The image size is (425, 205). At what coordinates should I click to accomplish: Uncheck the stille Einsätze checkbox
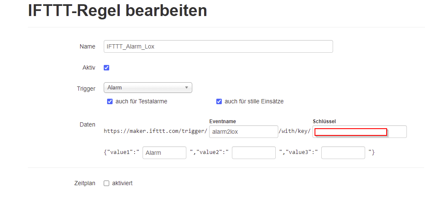click(x=219, y=101)
